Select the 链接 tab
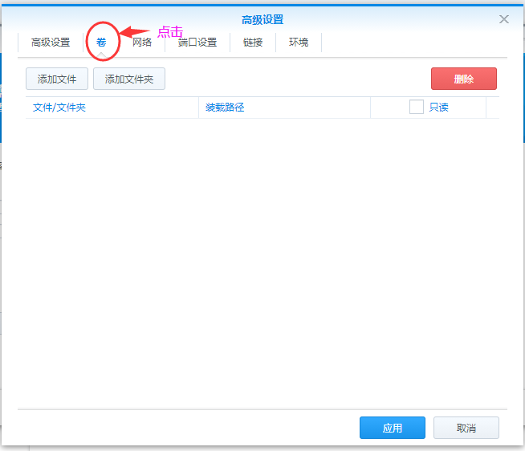The image size is (525, 451). 253,43
